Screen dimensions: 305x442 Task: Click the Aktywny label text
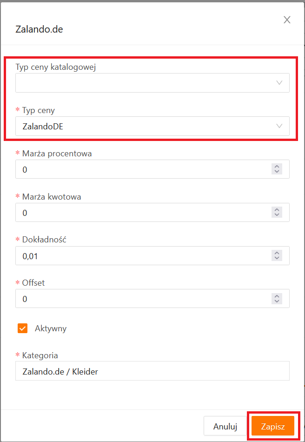pyautogui.click(x=51, y=328)
